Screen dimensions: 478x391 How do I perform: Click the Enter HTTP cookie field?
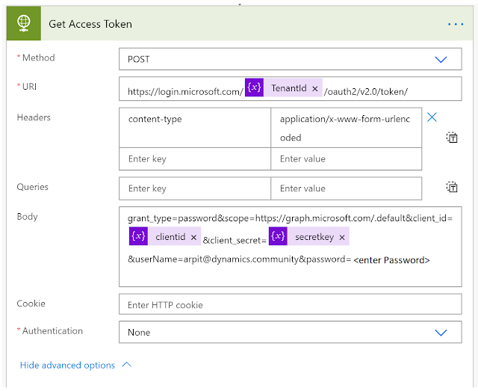click(x=290, y=304)
